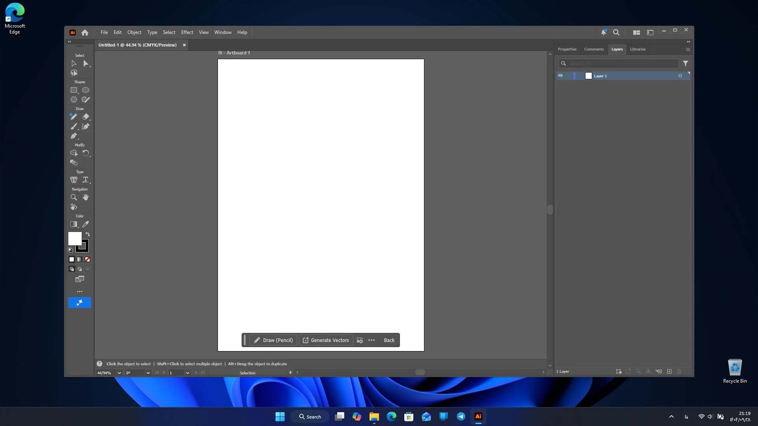The image size is (758, 426).
Task: Switch to the Properties tab
Action: (567, 49)
